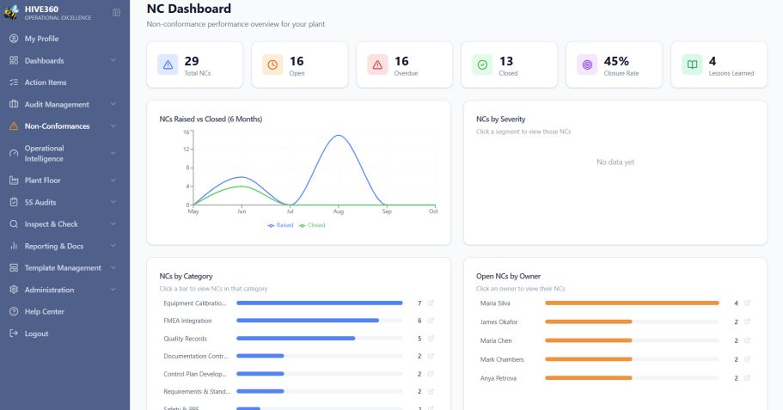Open external link for Quality Records row
The width and height of the screenshot is (783, 410).
[x=431, y=339]
